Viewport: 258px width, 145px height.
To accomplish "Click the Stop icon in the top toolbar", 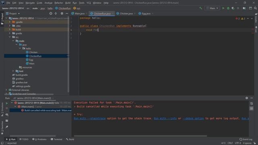I will (x=238, y=8).
